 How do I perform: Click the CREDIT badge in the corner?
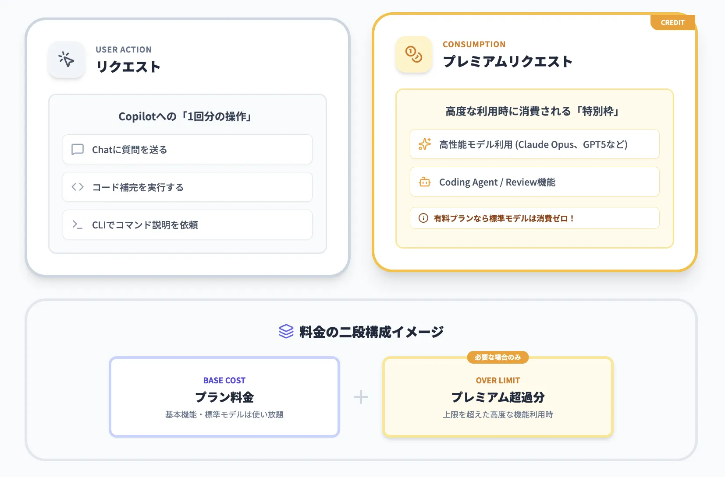[x=672, y=22]
